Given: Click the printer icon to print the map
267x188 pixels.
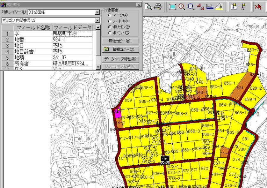Looking at the screenshot, I should point(157,7).
